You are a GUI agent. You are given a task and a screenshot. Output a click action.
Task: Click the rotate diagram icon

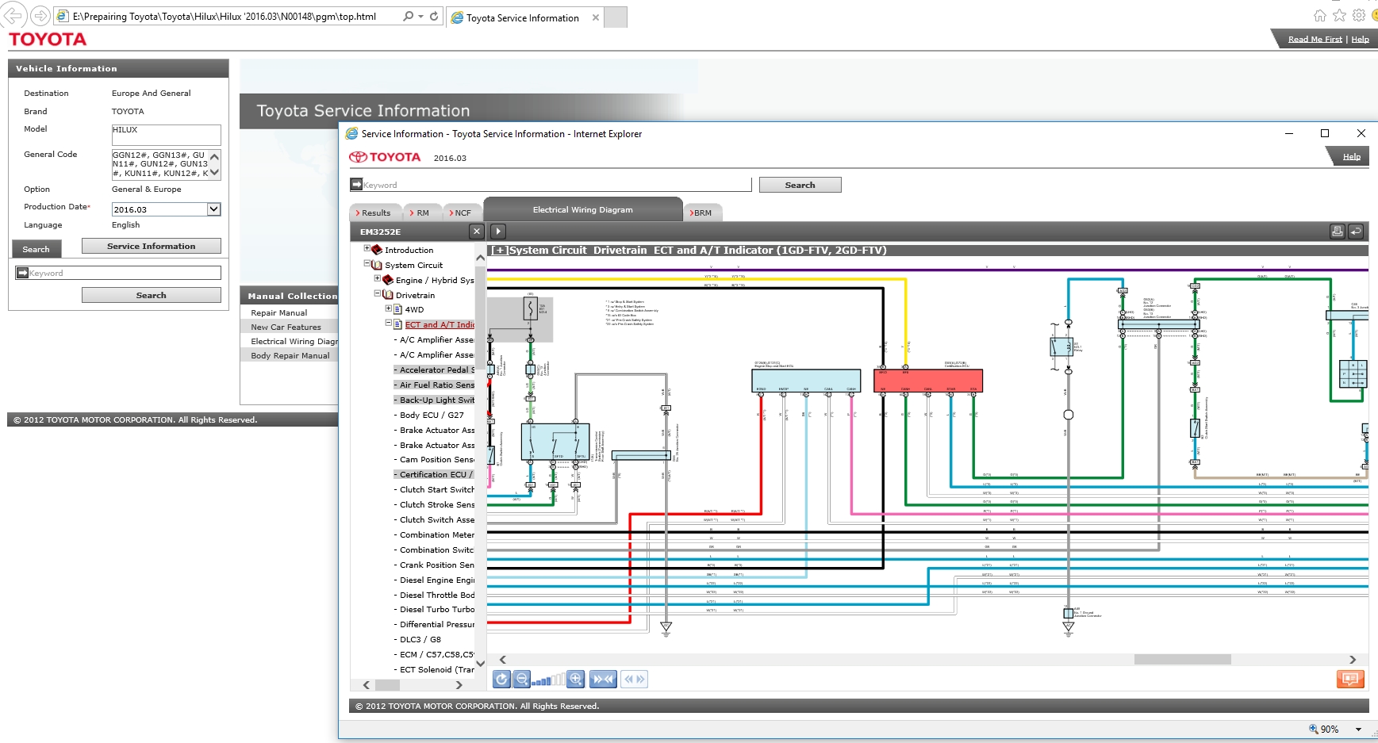501,680
